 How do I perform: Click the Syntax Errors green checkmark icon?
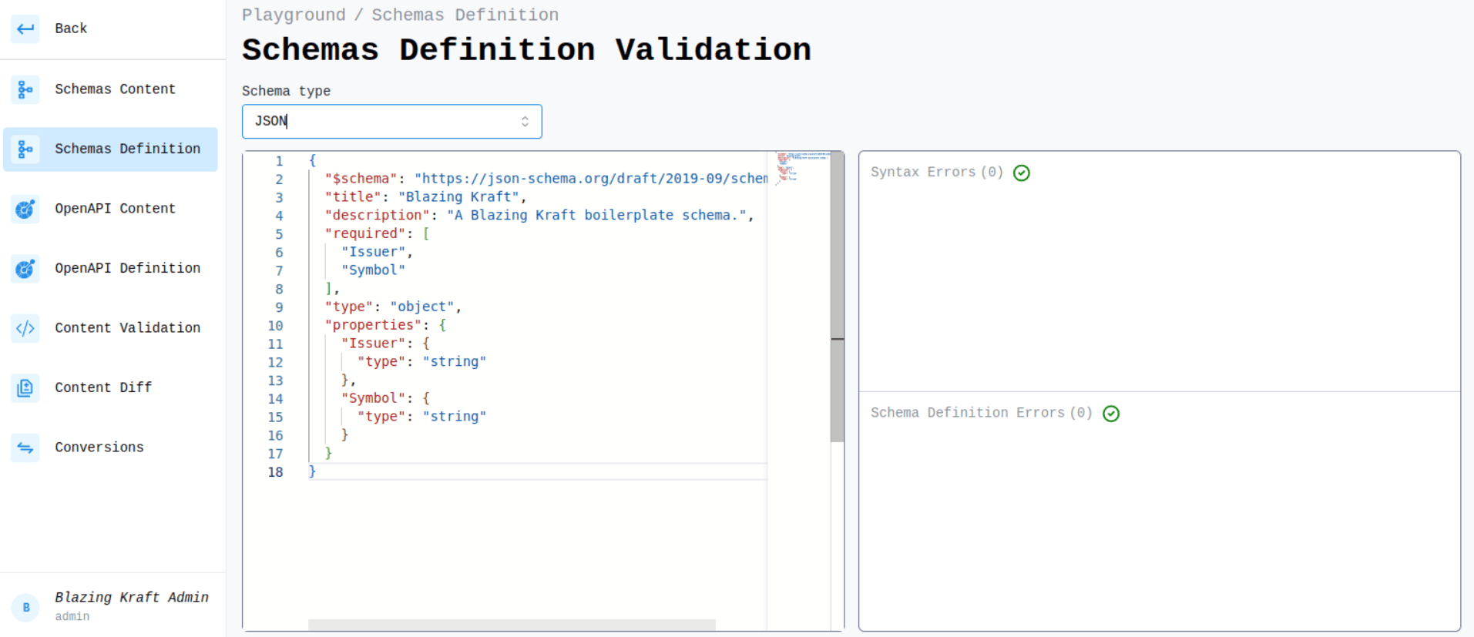(x=1022, y=173)
